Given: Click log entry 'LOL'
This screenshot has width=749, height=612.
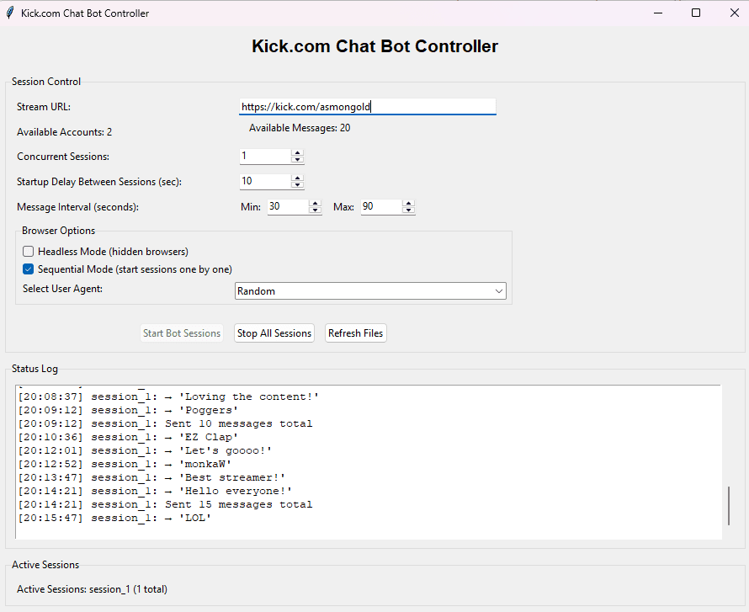Looking at the screenshot, I should click(x=114, y=518).
